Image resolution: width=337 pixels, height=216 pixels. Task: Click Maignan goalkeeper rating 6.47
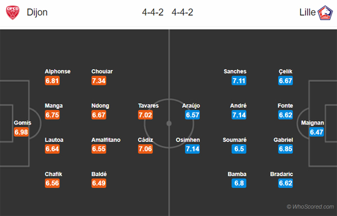316,132
